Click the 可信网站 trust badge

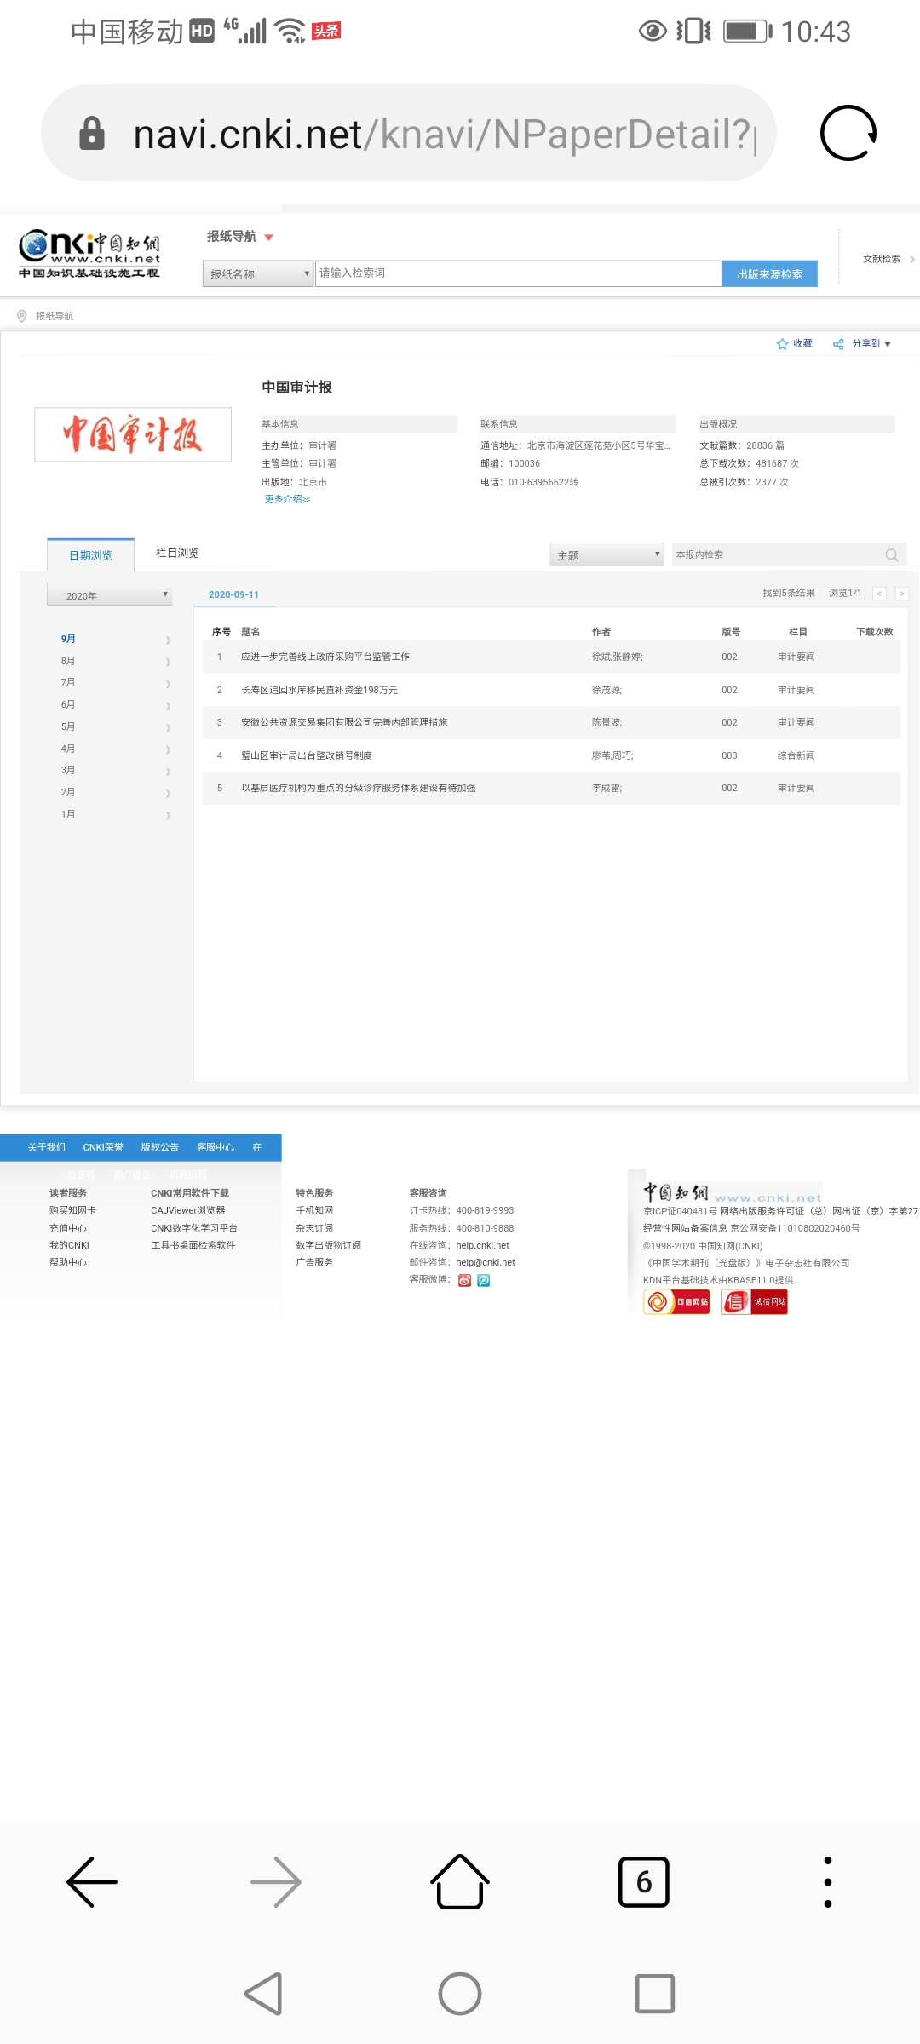coord(677,1301)
